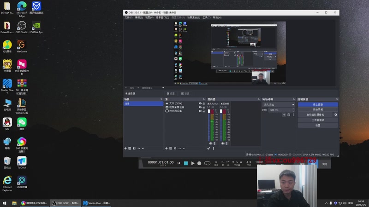
Task: Expand system tray hidden icons chevron
Action: tap(326, 203)
